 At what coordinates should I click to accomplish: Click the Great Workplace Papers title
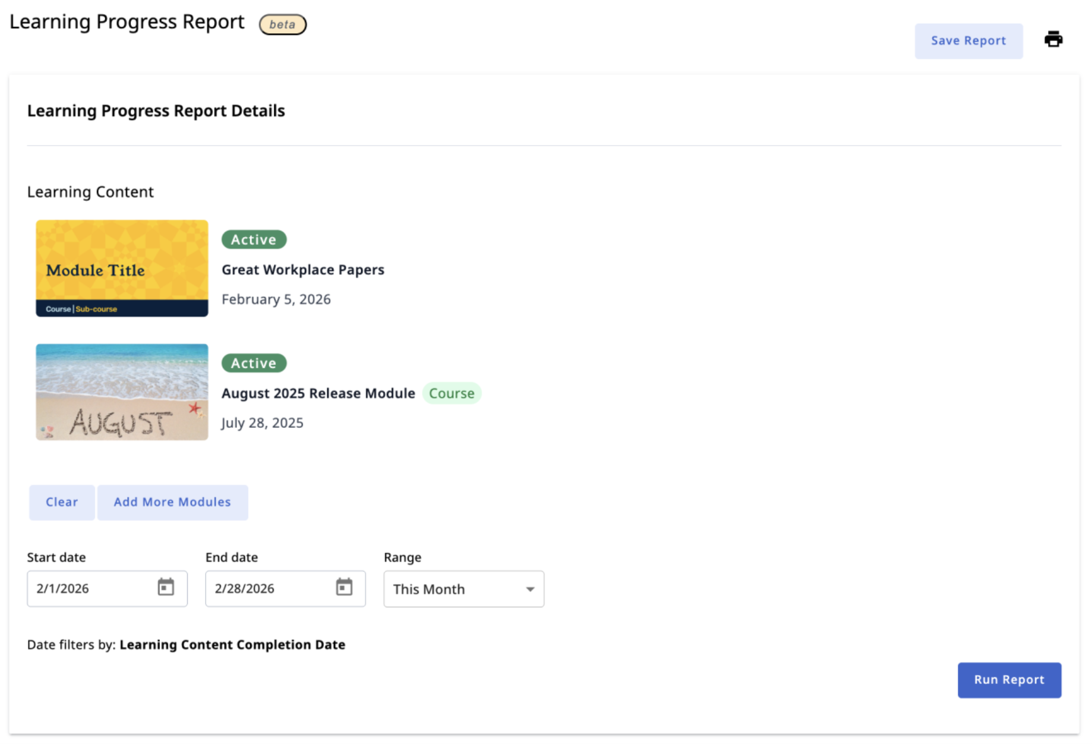[303, 270]
